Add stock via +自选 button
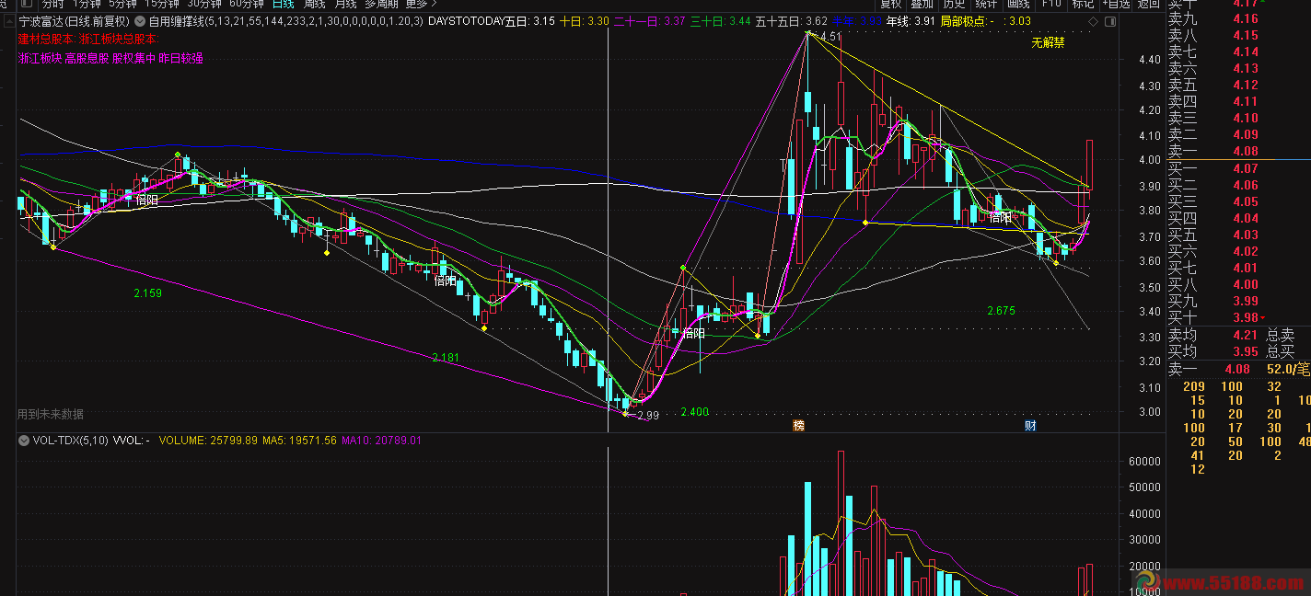 pos(1117,4)
